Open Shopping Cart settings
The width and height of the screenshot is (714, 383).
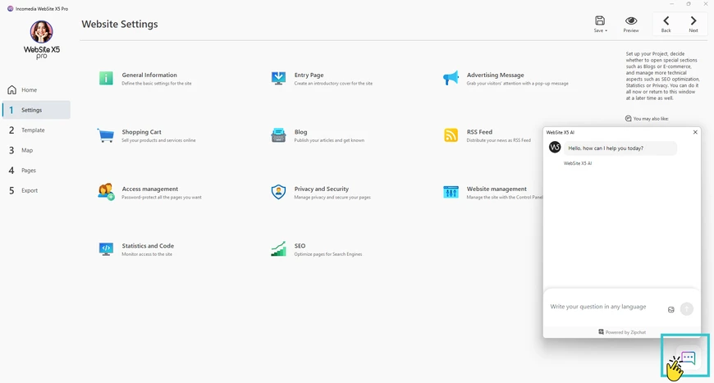(106, 135)
